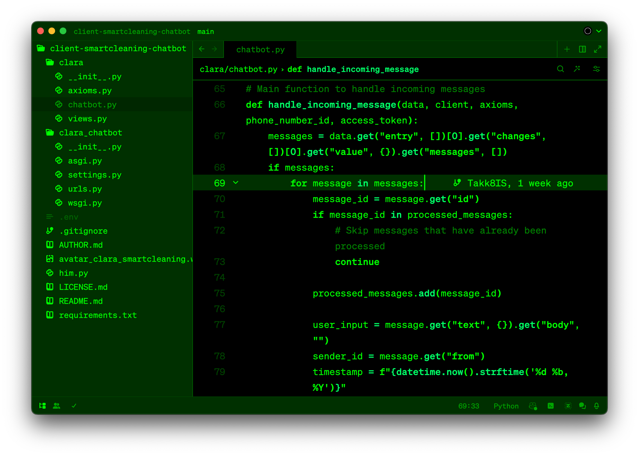Open the Python language selector
Image resolution: width=639 pixels, height=456 pixels.
pyautogui.click(x=506, y=406)
